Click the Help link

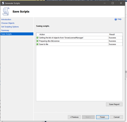[x=119, y=19]
